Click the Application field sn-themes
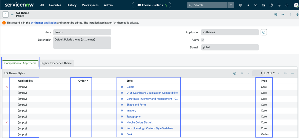The image size is (299, 138). [x=230, y=32]
